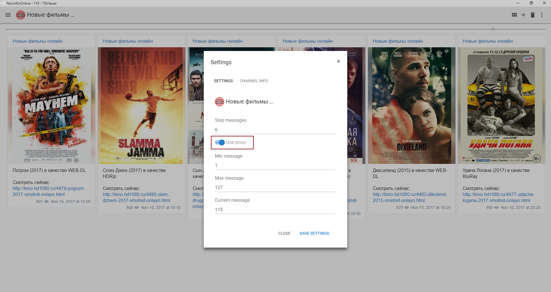
Task: Open the 4479-pogrom link
Action: [x=49, y=191]
